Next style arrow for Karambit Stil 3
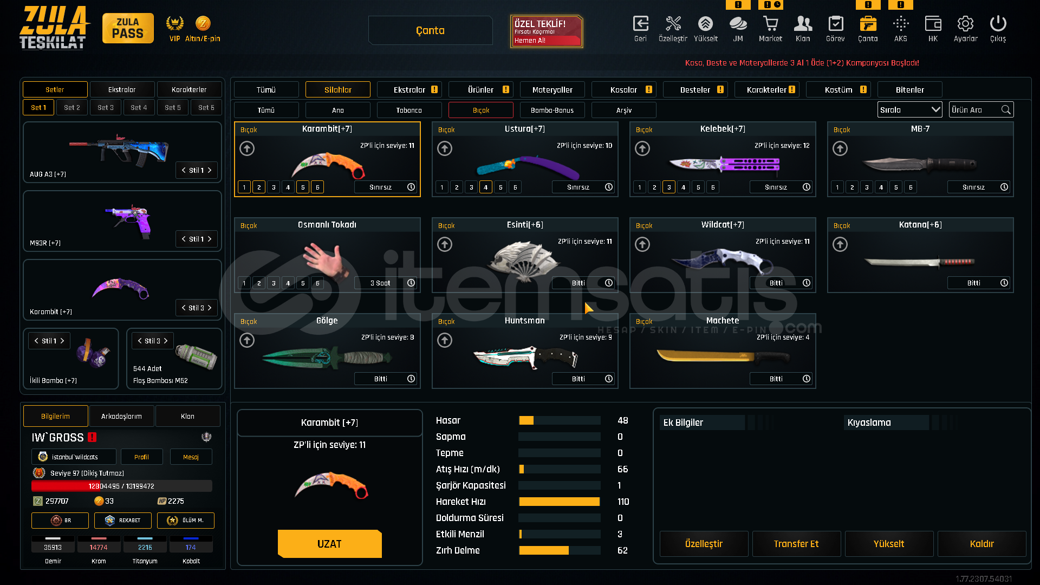Image resolution: width=1040 pixels, height=585 pixels. 210,308
